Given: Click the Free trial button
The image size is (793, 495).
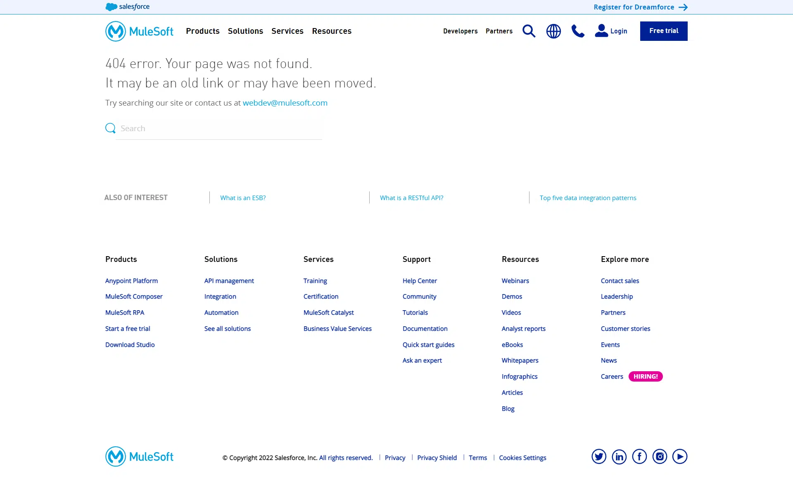Looking at the screenshot, I should pos(664,31).
